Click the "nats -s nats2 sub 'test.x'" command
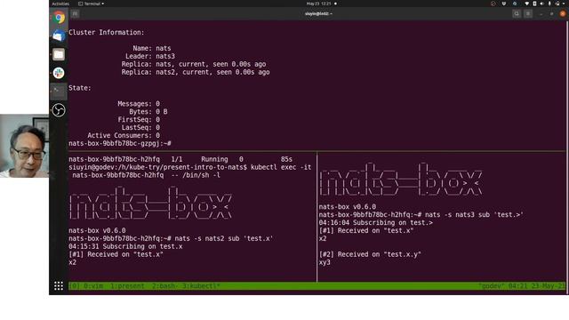Screen dimensions: 569x320 click(224, 238)
